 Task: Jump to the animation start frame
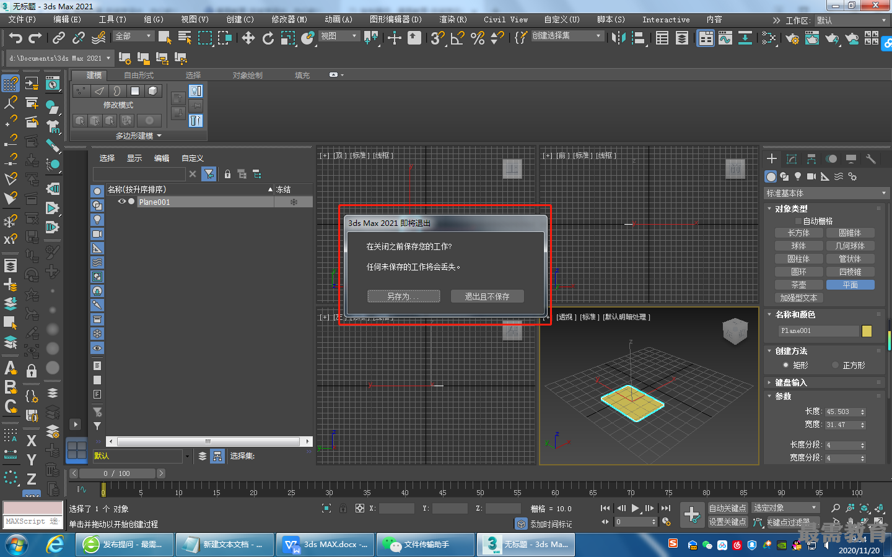[x=605, y=508]
